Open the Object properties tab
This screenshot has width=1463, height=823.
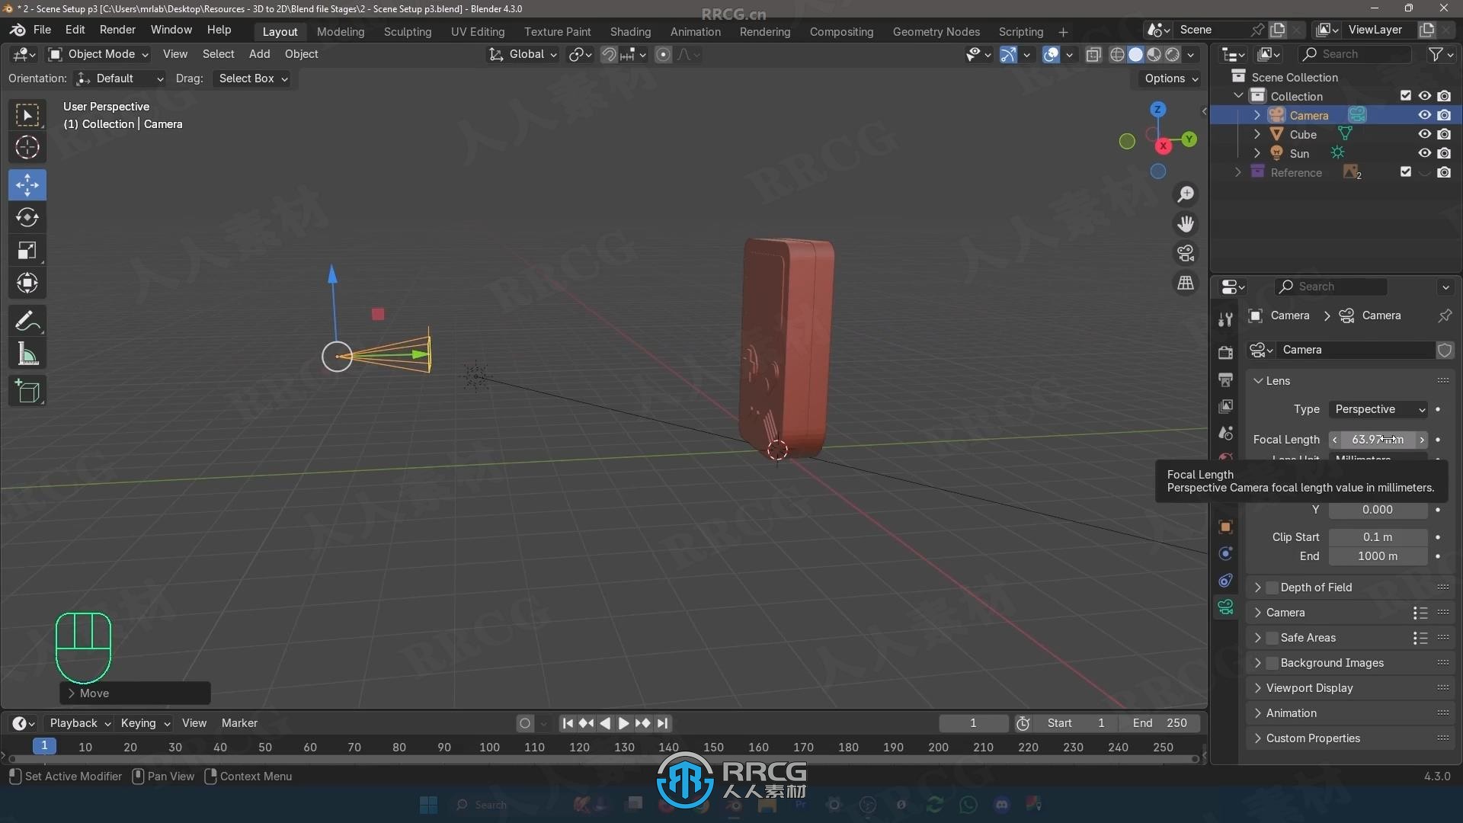coord(1225,527)
